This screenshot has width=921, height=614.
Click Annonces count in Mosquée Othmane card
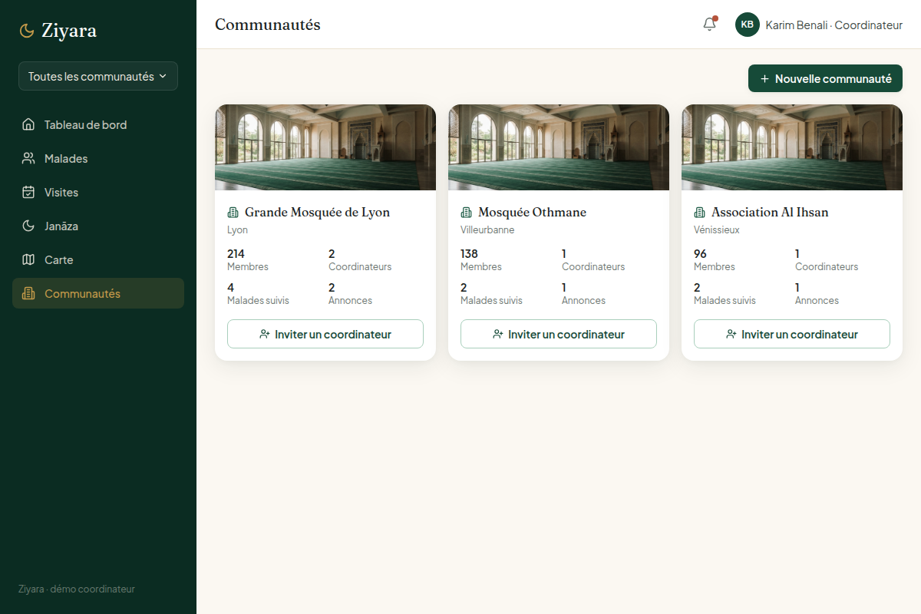564,287
